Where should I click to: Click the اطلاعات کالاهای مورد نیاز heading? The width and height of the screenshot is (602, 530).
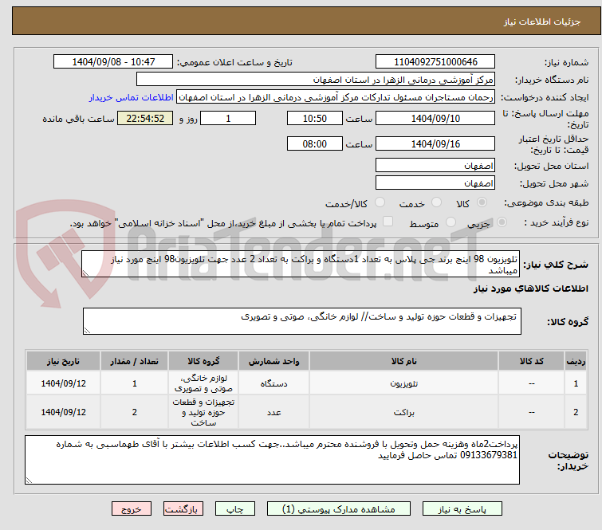point(530,289)
